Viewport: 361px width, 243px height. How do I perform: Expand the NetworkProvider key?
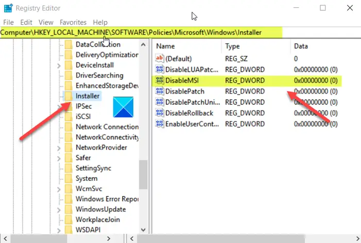click(x=59, y=148)
